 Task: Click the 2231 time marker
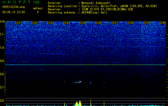point(18,23)
